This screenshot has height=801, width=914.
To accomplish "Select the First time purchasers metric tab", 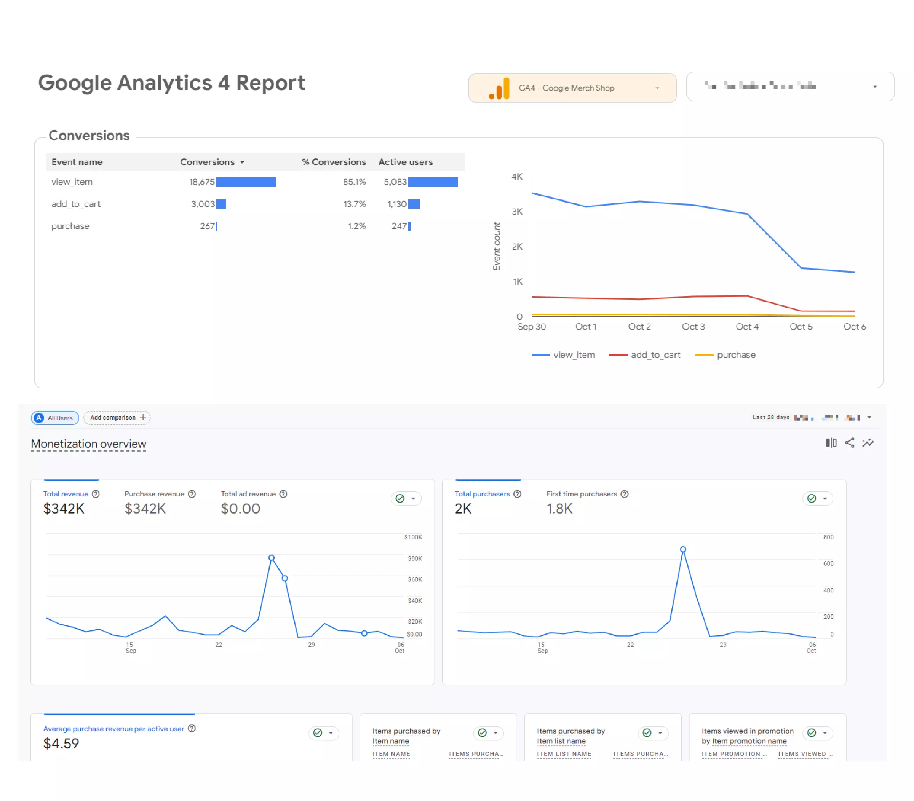I will coord(587,503).
